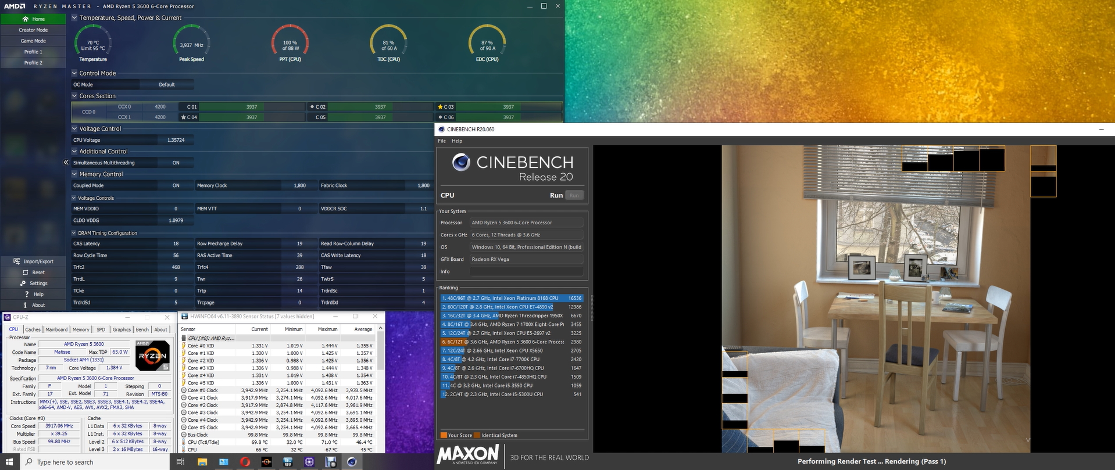Switch to the Mainboard tab in CPU-Z
1115x470 pixels.
(x=56, y=329)
